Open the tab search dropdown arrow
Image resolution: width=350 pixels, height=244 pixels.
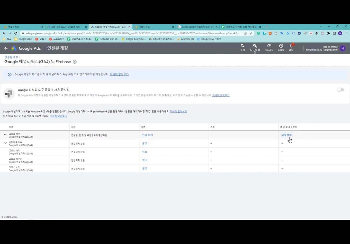320,26
